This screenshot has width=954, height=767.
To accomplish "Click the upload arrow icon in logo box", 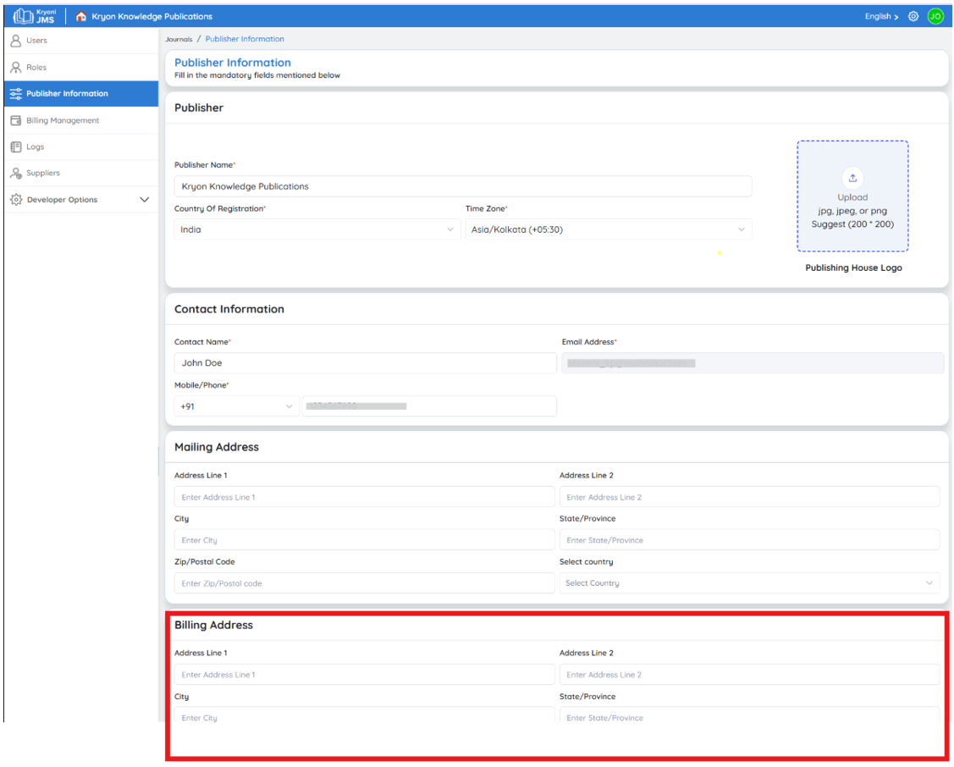I will (852, 178).
